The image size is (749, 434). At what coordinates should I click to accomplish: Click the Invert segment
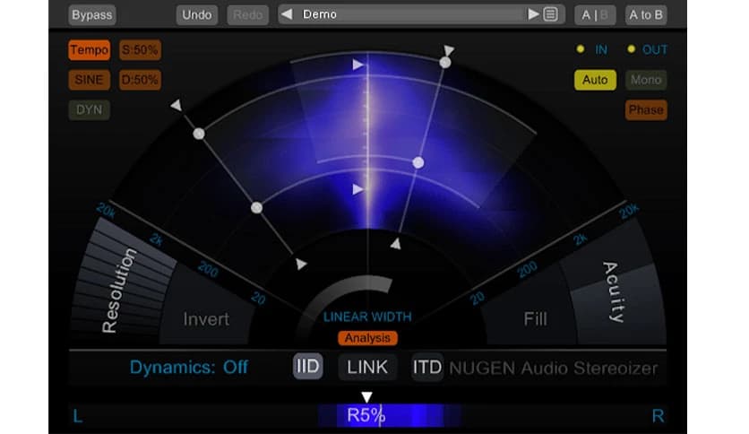coord(206,319)
